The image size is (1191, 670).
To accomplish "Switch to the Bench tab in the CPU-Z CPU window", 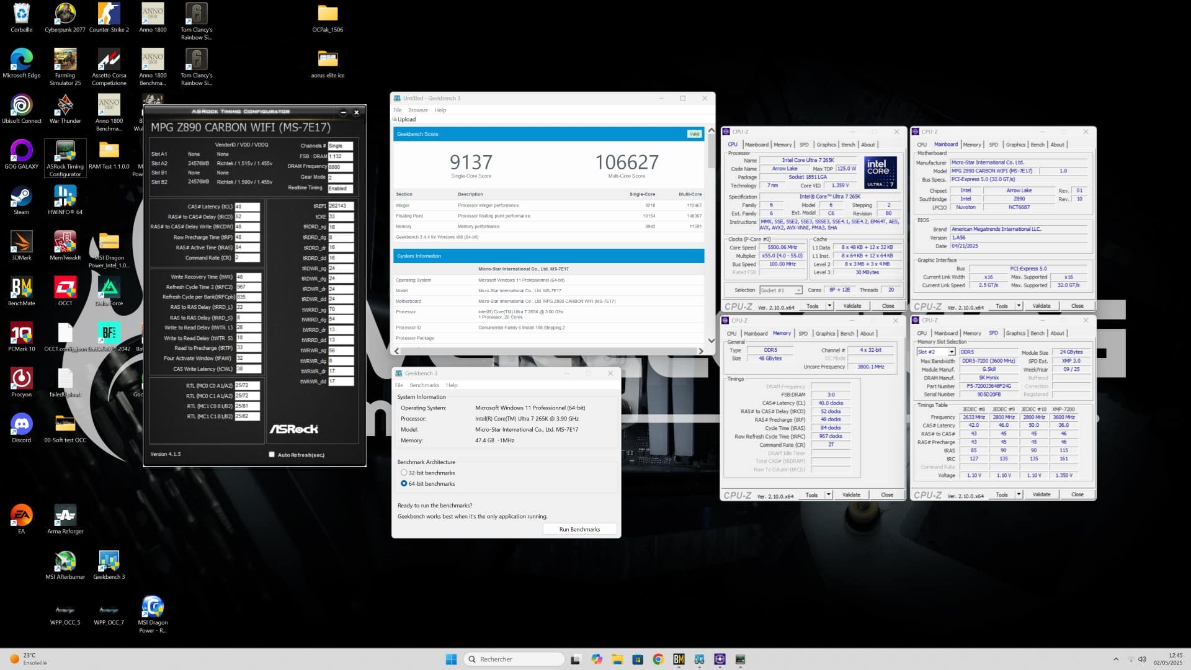I will (x=848, y=145).
